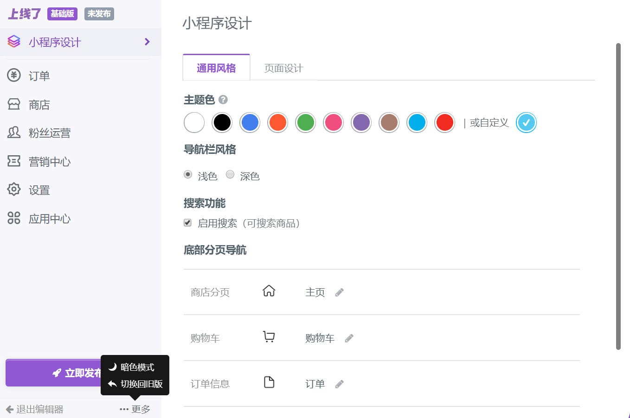The image size is (630, 418).
Task: Open 粉丝运营 fan operations panel
Action: 49,133
